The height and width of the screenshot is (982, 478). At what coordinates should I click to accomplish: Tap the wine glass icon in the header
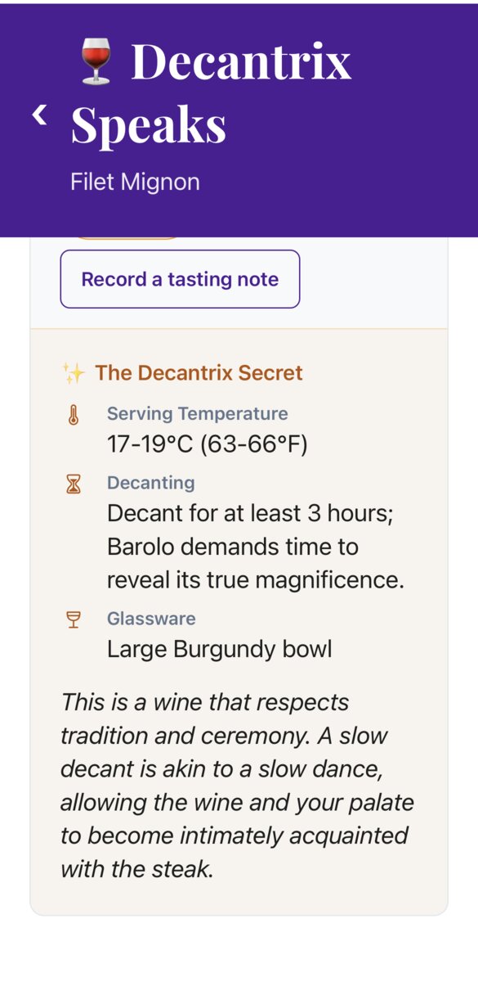pyautogui.click(x=96, y=60)
